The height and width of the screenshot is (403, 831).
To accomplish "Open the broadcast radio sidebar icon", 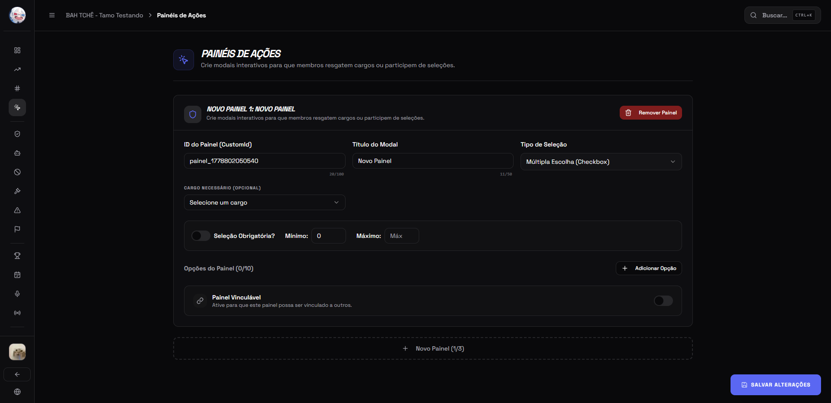I will click(x=17, y=313).
